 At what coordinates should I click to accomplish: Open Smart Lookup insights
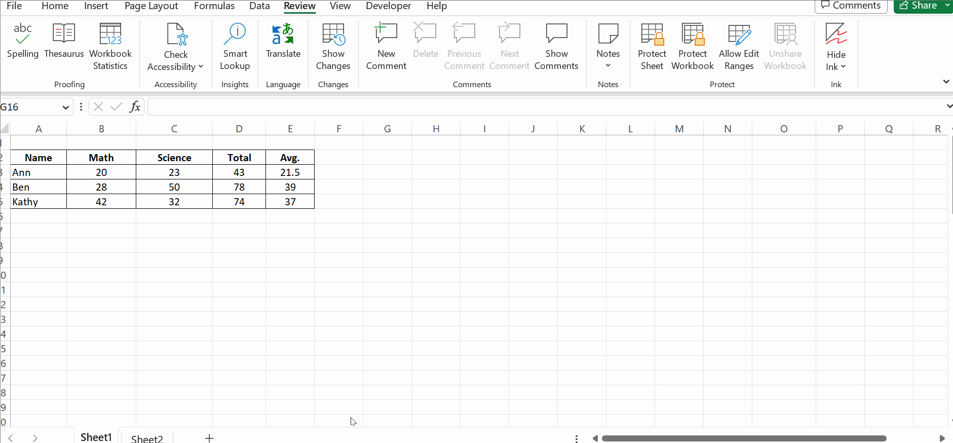coord(235,47)
